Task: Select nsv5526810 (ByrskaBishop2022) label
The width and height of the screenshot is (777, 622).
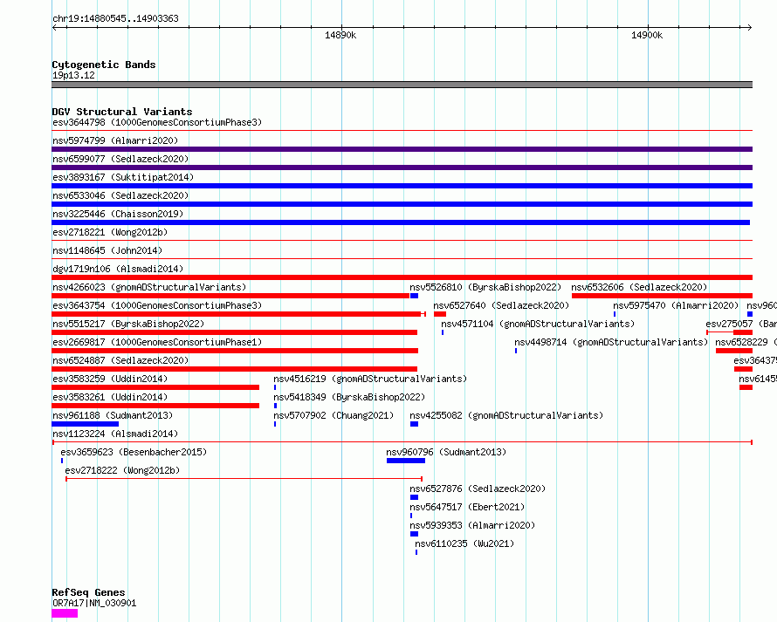Action: coord(485,287)
